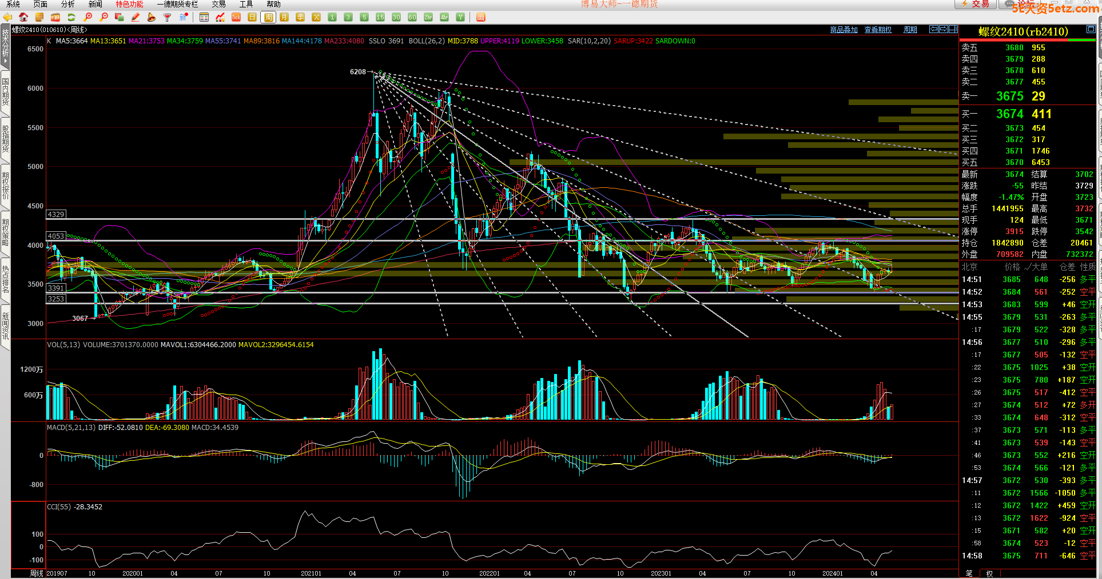
Task: Select 2hr period button
Action: (428, 17)
